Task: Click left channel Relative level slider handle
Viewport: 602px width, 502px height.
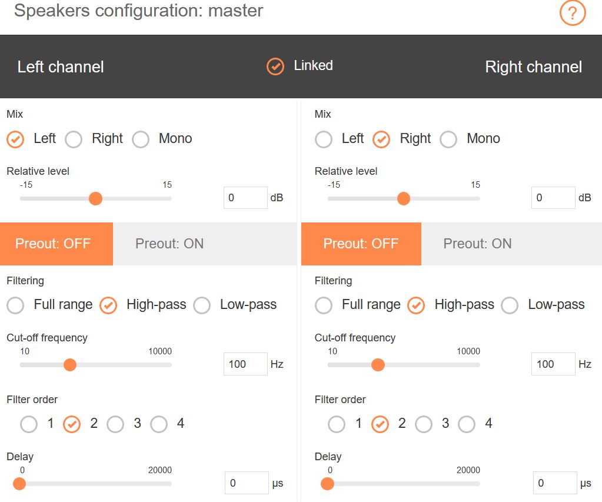Action: pyautogui.click(x=95, y=198)
